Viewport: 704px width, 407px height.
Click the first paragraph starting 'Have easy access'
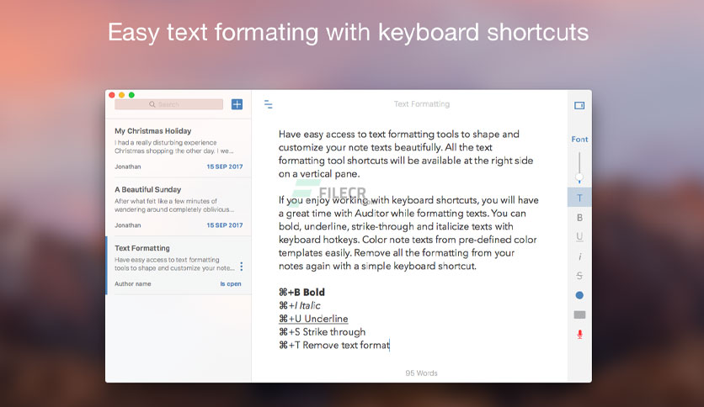pos(406,154)
